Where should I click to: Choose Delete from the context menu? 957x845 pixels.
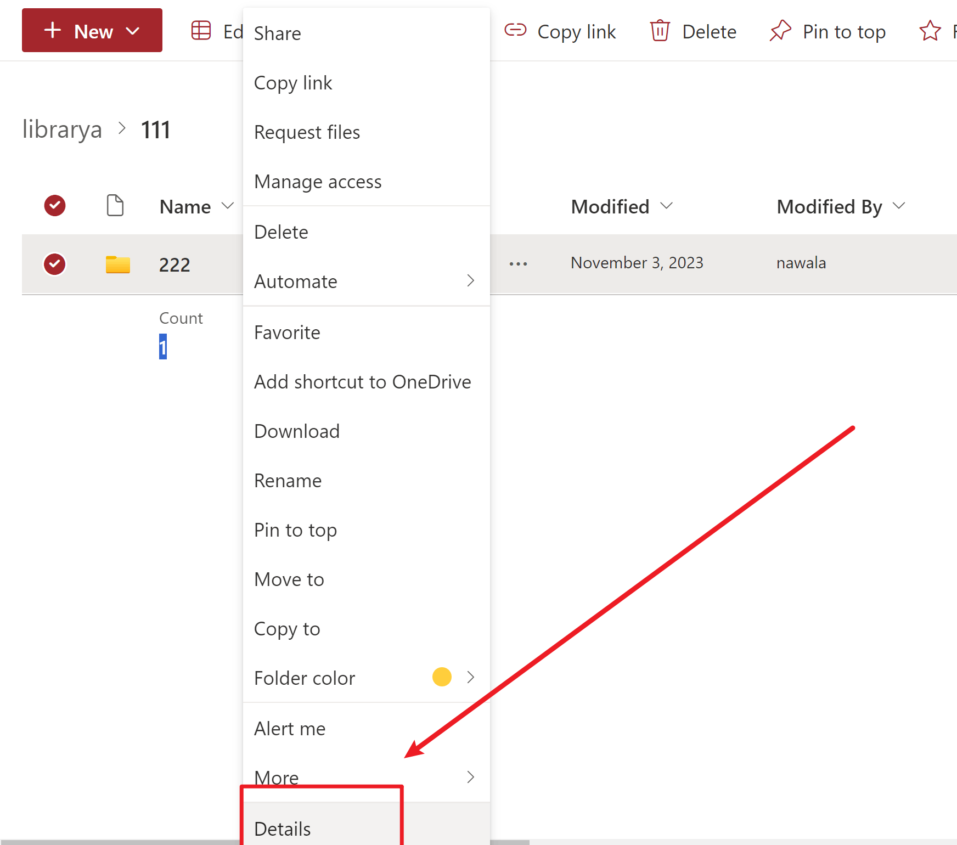pyautogui.click(x=367, y=232)
